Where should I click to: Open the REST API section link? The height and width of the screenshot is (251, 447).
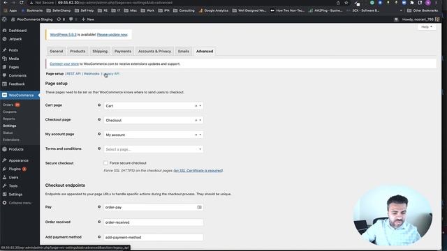[x=73, y=74]
